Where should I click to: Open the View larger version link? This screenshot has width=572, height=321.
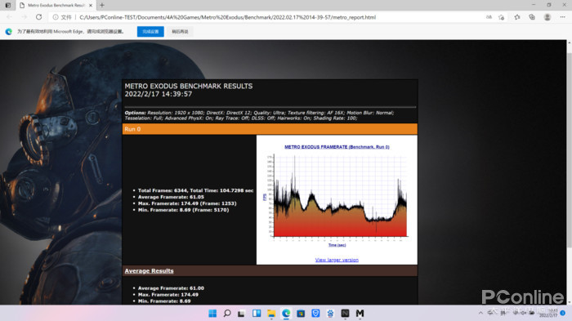point(337,260)
